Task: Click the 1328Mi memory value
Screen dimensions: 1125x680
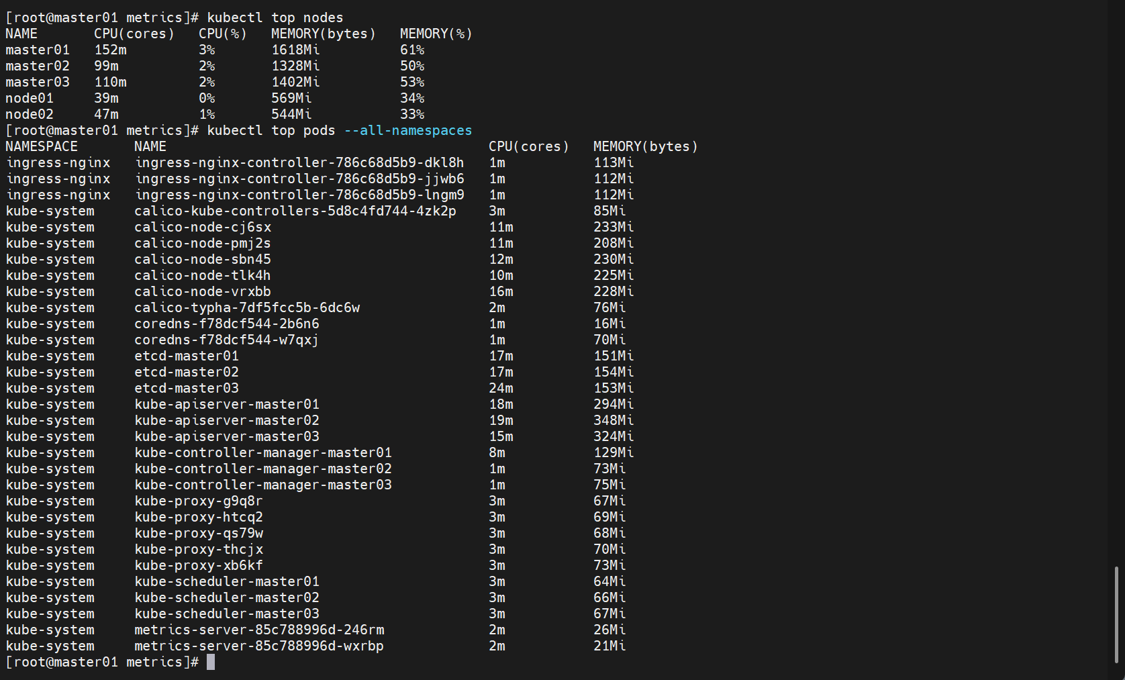Action: click(x=295, y=66)
